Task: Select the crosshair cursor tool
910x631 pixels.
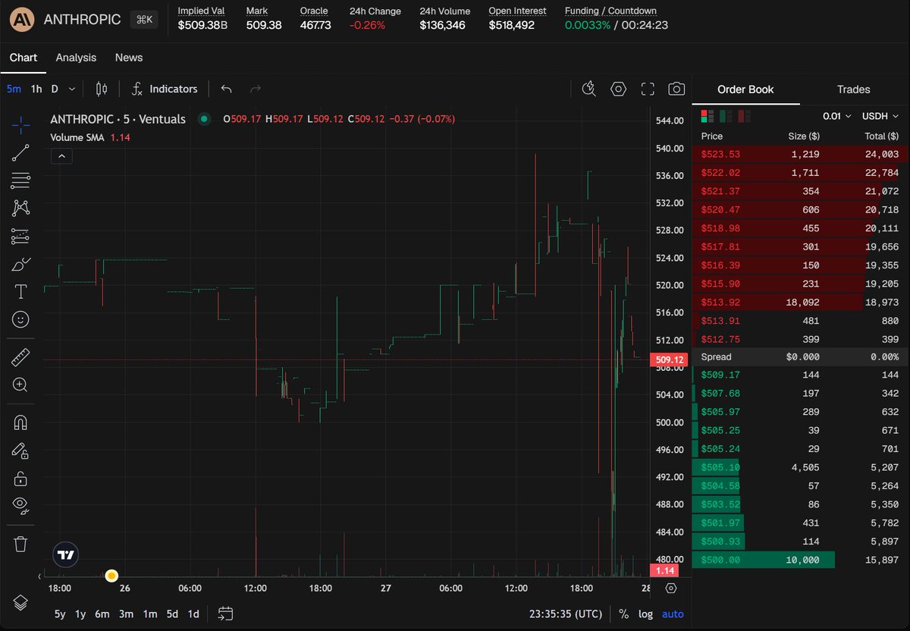Action: click(x=20, y=125)
